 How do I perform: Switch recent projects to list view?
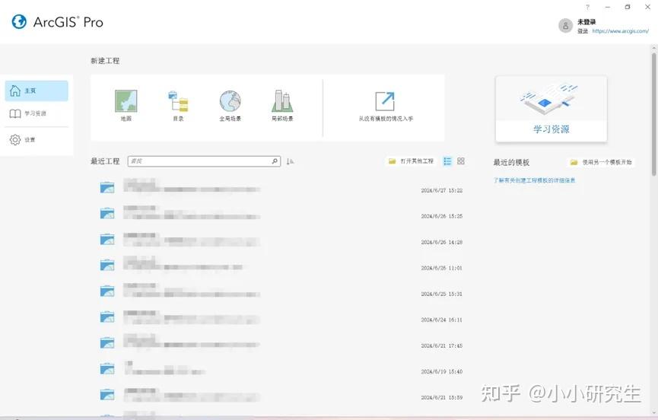(447, 161)
